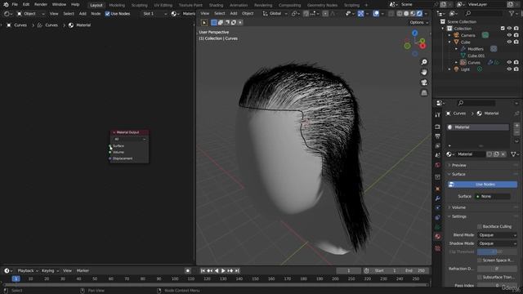This screenshot has width=523, height=294.
Task: Click the Pass Index field
Action: (497, 286)
